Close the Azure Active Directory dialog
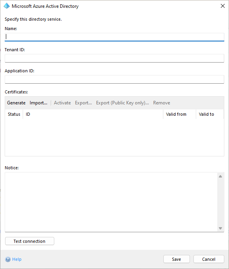The image size is (229, 269). click(x=223, y=6)
